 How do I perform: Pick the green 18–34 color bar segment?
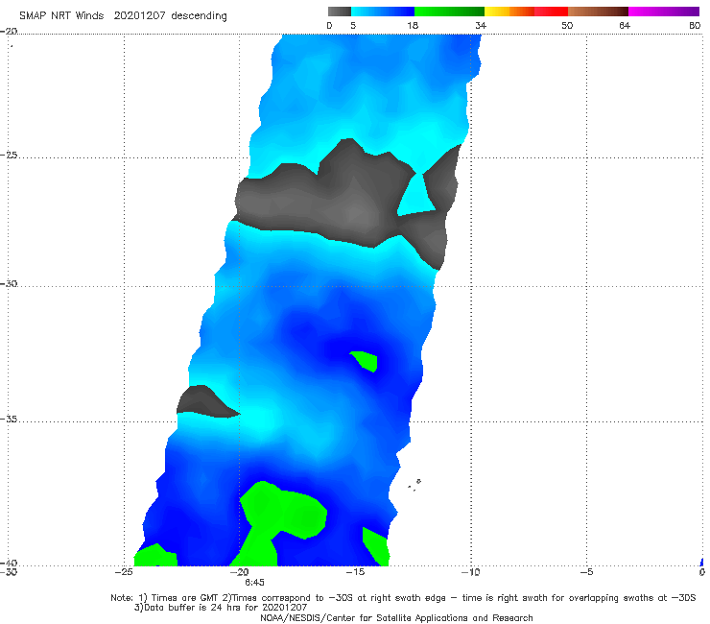point(449,12)
